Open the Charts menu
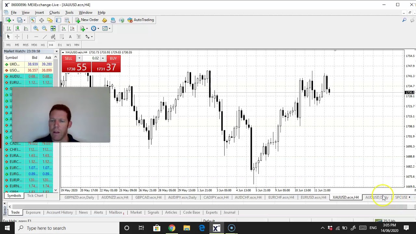The height and width of the screenshot is (234, 416). click(x=54, y=12)
